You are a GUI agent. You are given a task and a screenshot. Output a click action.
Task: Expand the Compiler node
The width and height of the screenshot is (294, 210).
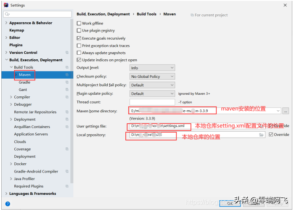coord(11,97)
